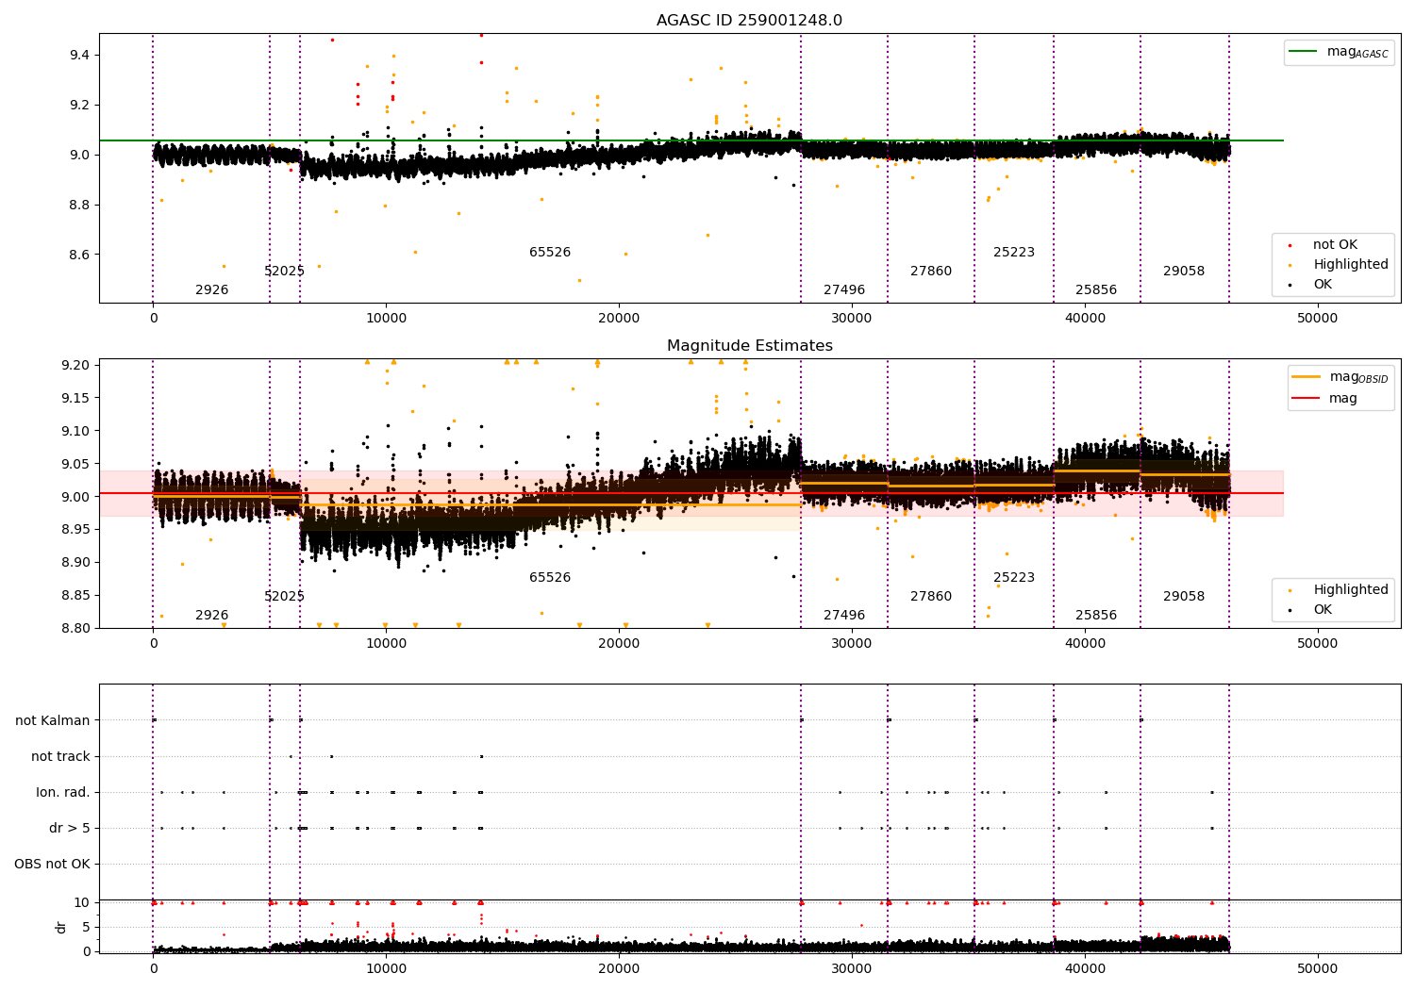Click the mag OBSID legend entry in middle plot
Viewport: 1415px width, 990px height.
(1340, 377)
